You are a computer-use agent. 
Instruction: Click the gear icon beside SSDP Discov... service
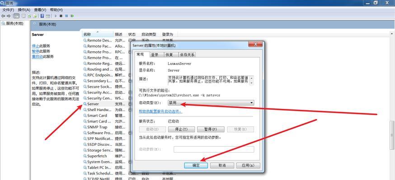tap(85, 144)
